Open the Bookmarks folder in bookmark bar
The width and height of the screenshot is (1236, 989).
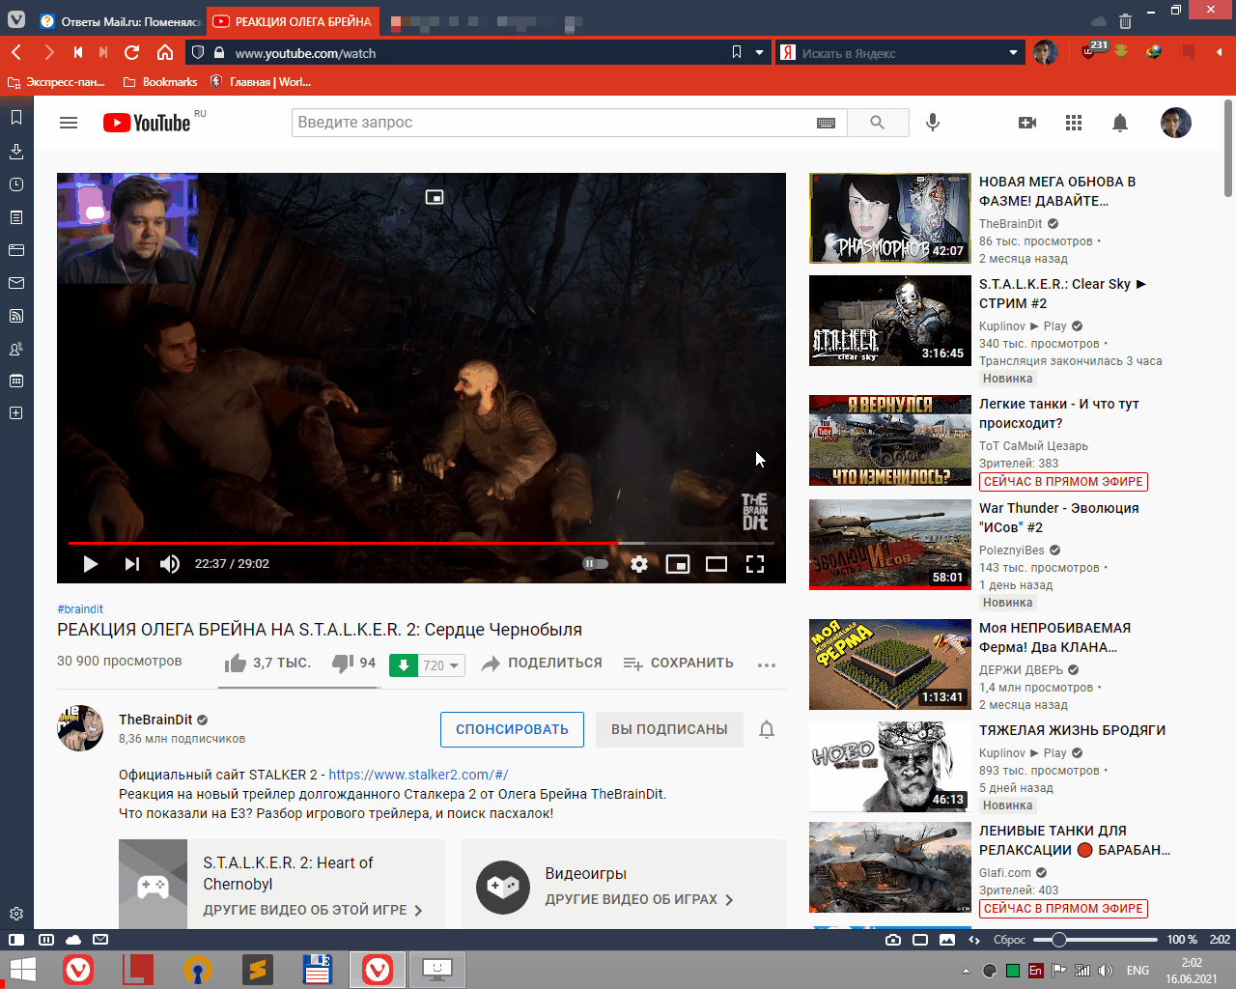pyautogui.click(x=160, y=82)
